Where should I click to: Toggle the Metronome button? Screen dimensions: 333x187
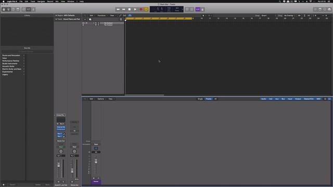coord(202,9)
